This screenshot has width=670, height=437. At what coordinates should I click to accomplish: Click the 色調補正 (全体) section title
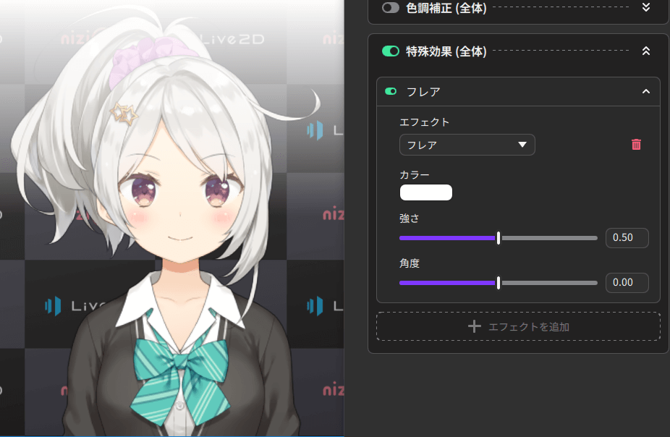click(446, 7)
